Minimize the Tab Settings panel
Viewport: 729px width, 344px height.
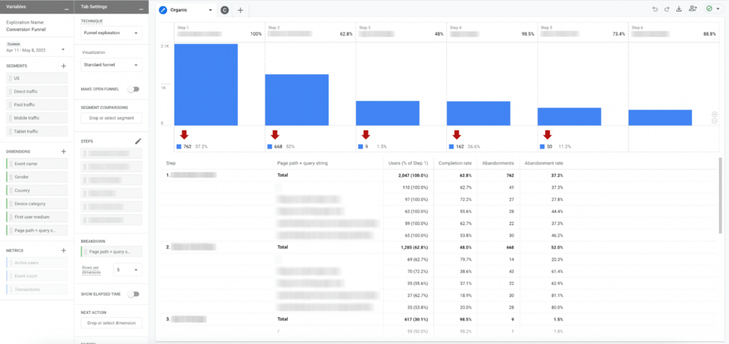pyautogui.click(x=141, y=9)
